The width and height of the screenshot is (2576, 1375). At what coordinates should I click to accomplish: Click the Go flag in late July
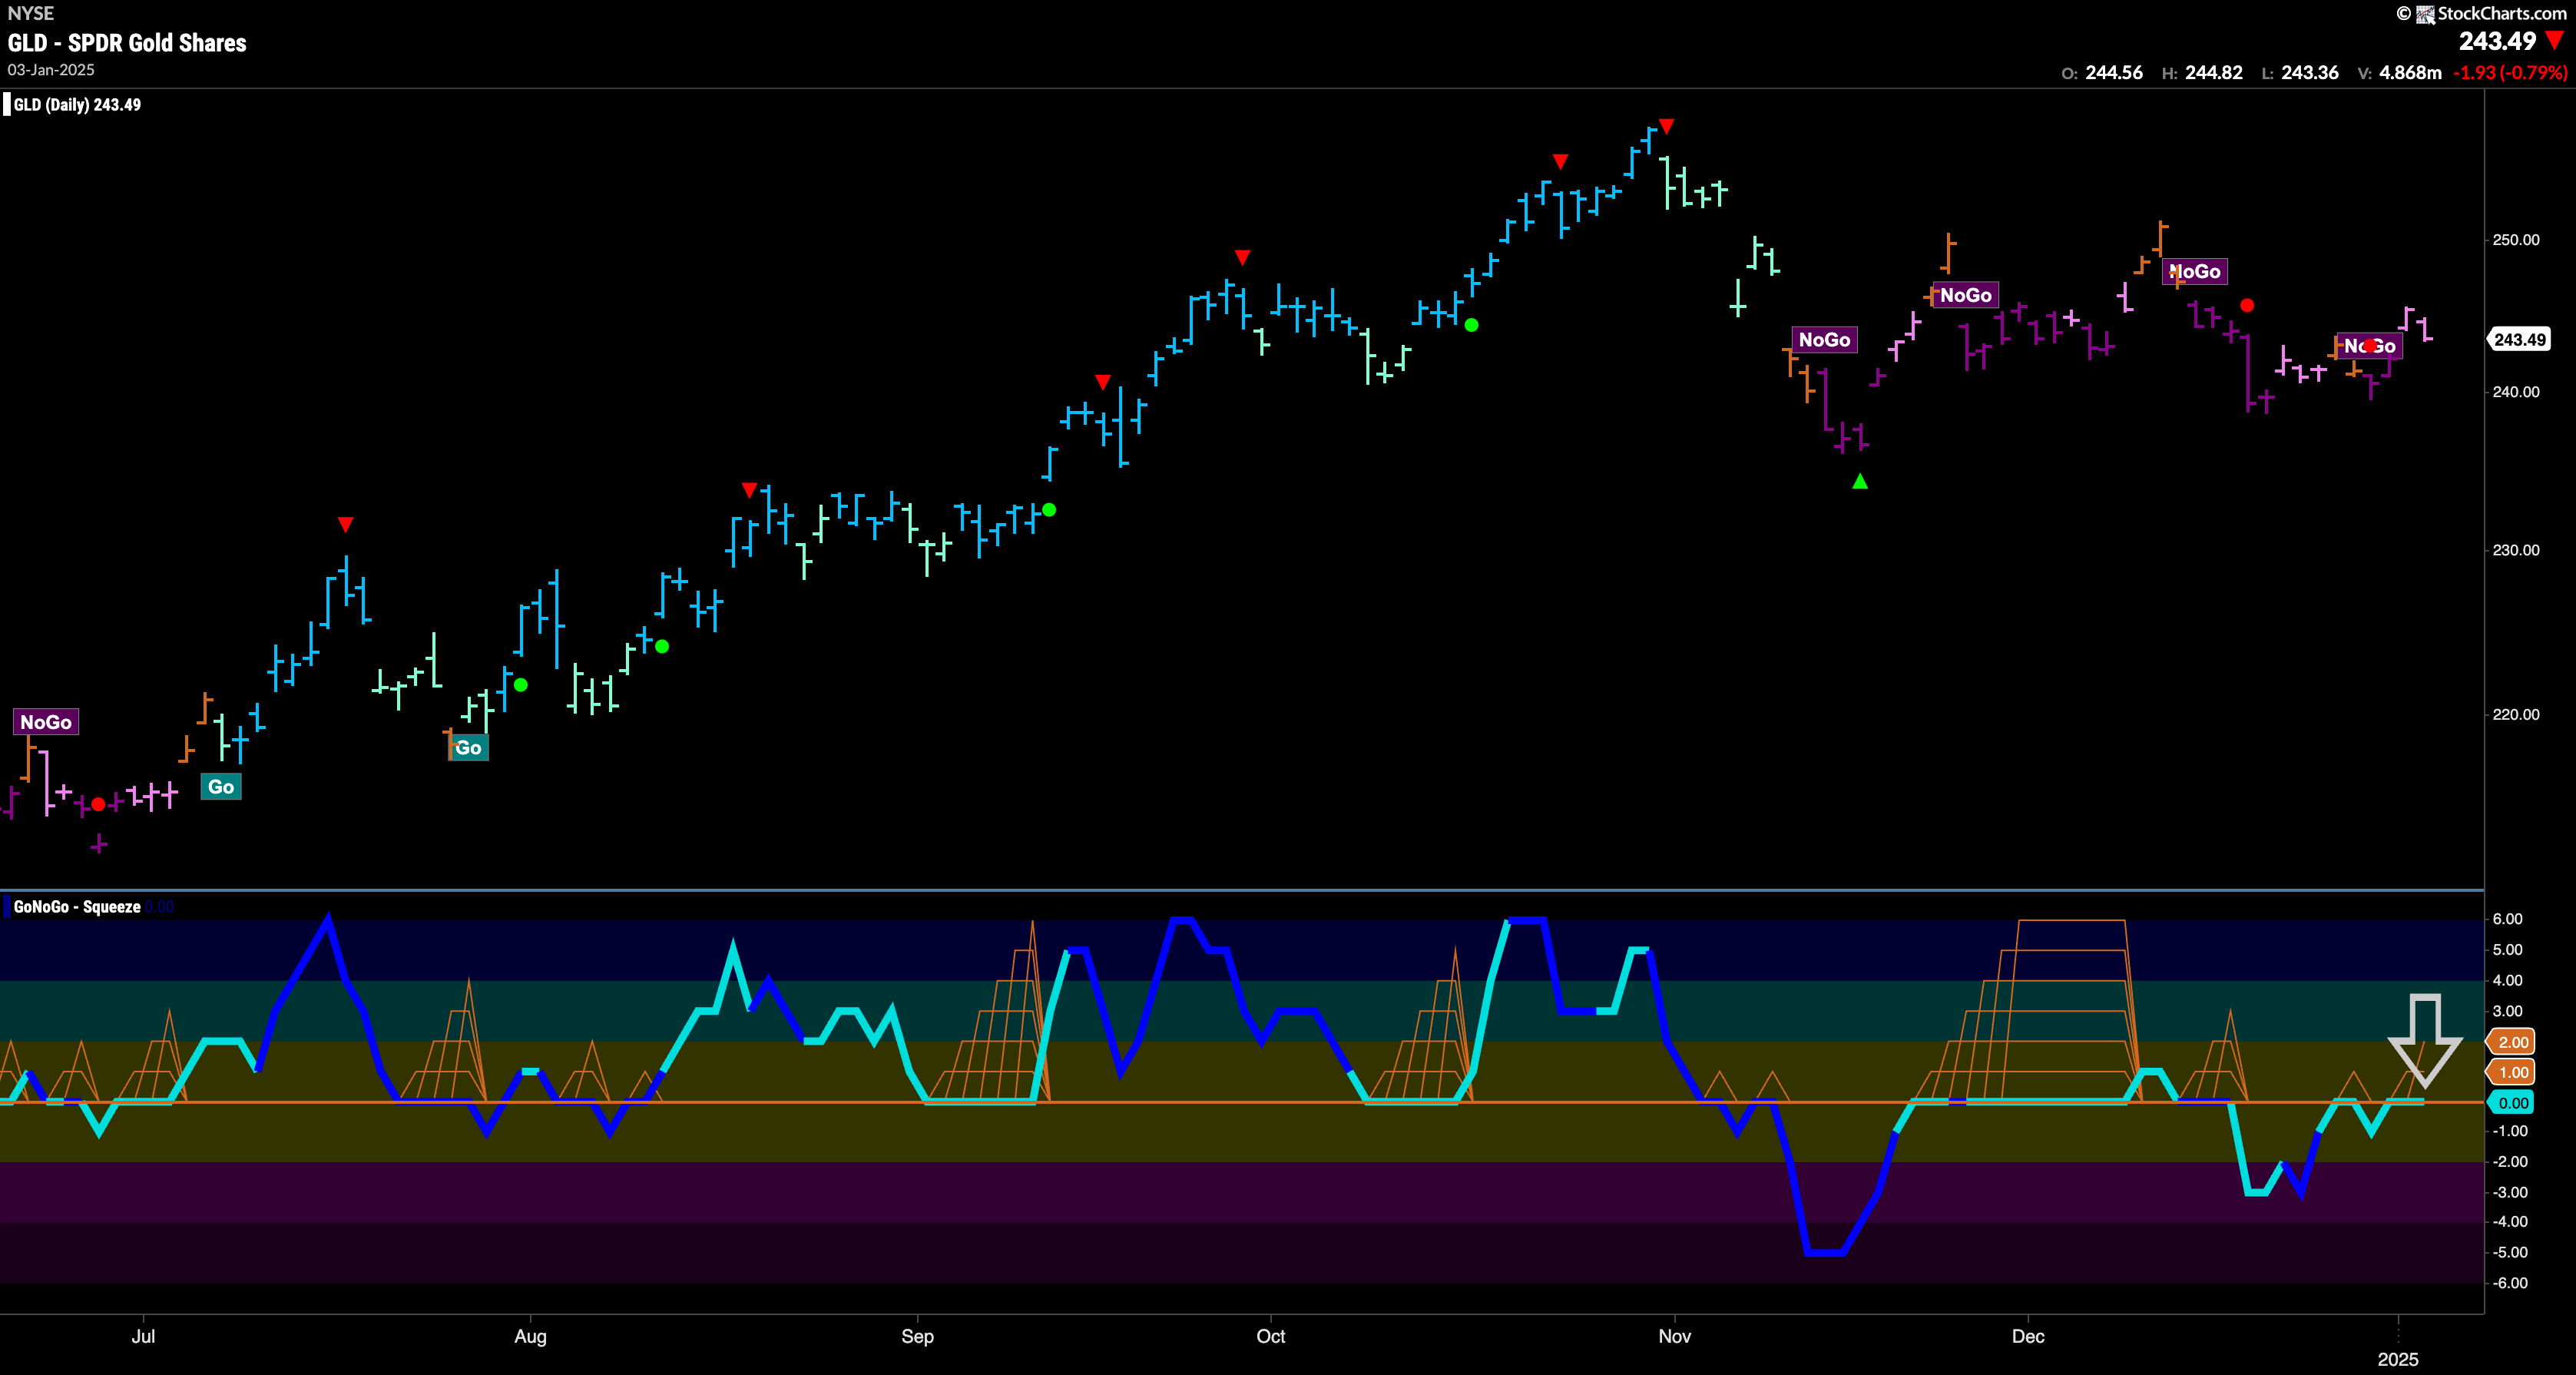tap(468, 748)
